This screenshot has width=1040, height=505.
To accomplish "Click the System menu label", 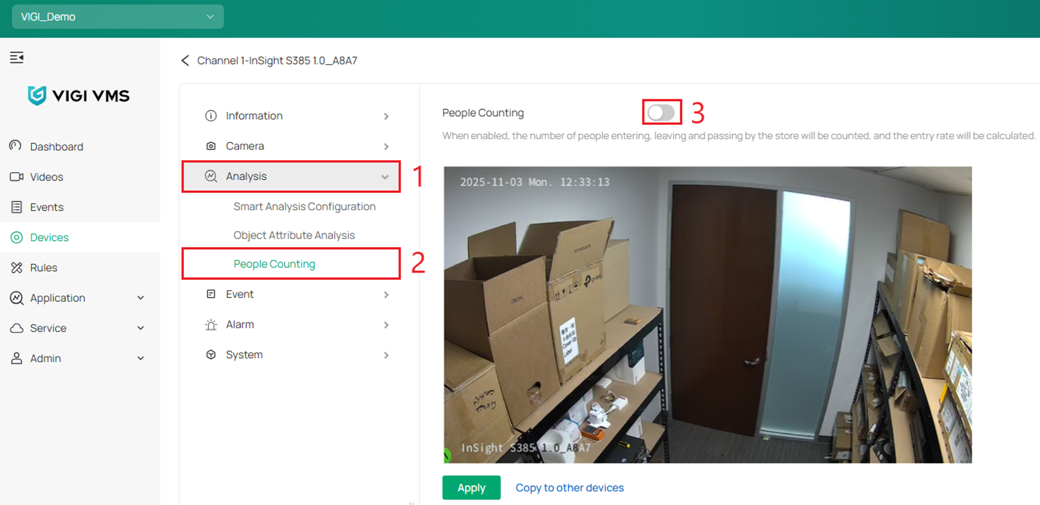I will [x=244, y=355].
